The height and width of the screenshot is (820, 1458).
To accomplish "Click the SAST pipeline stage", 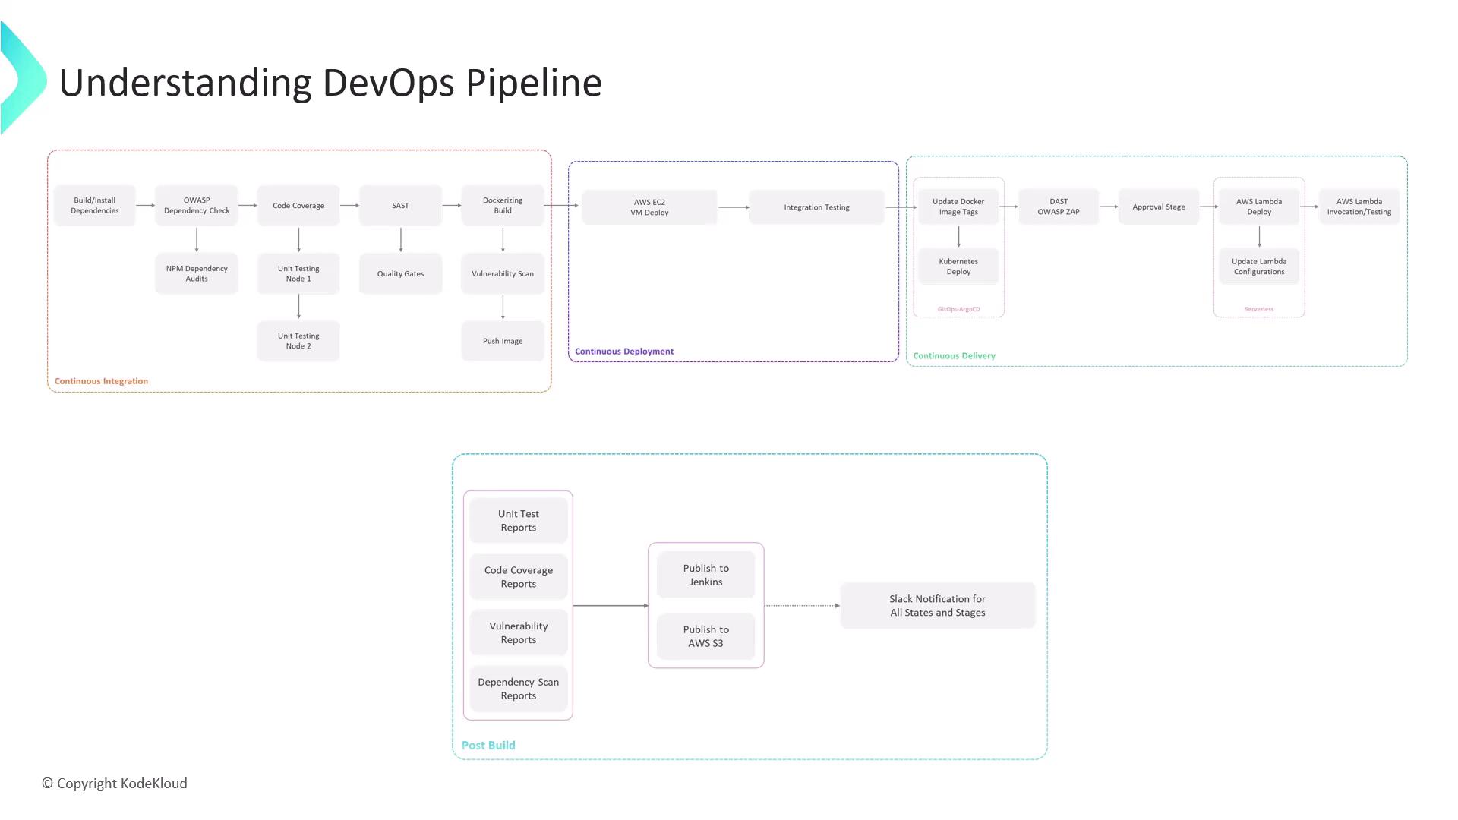I will [400, 206].
